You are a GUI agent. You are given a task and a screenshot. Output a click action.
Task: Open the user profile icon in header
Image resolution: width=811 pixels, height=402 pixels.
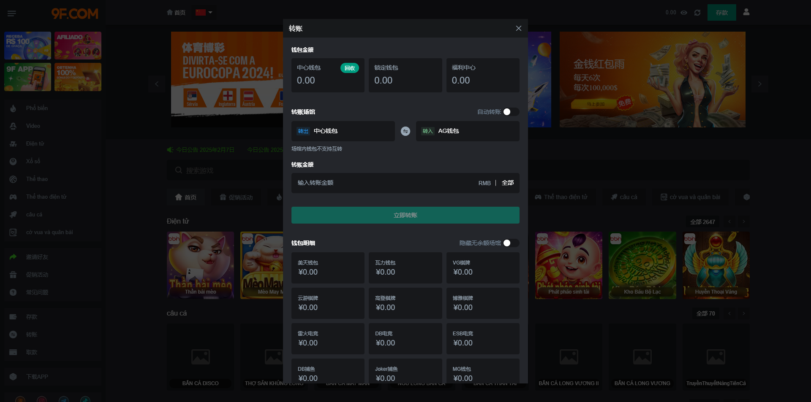click(x=746, y=12)
